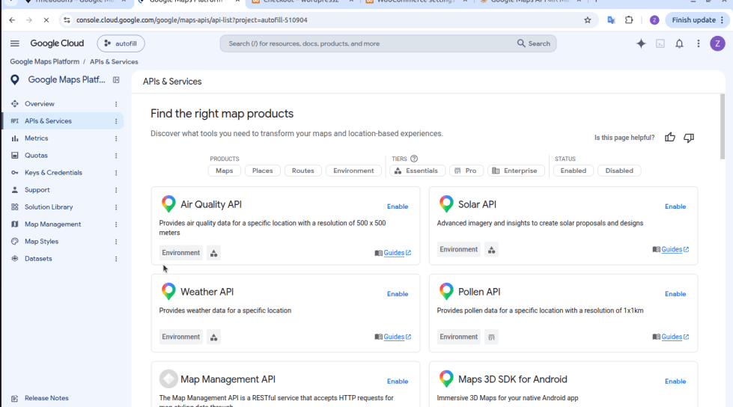Click the Tiers help question-mark icon
Image resolution: width=733 pixels, height=407 pixels.
point(414,159)
